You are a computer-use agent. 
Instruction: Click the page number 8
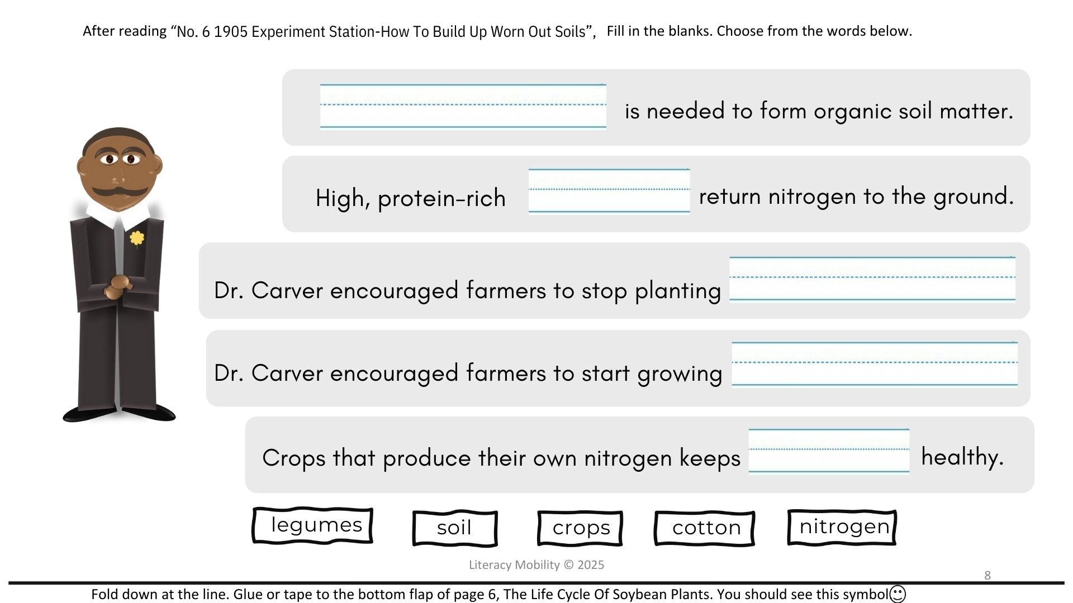(x=987, y=576)
